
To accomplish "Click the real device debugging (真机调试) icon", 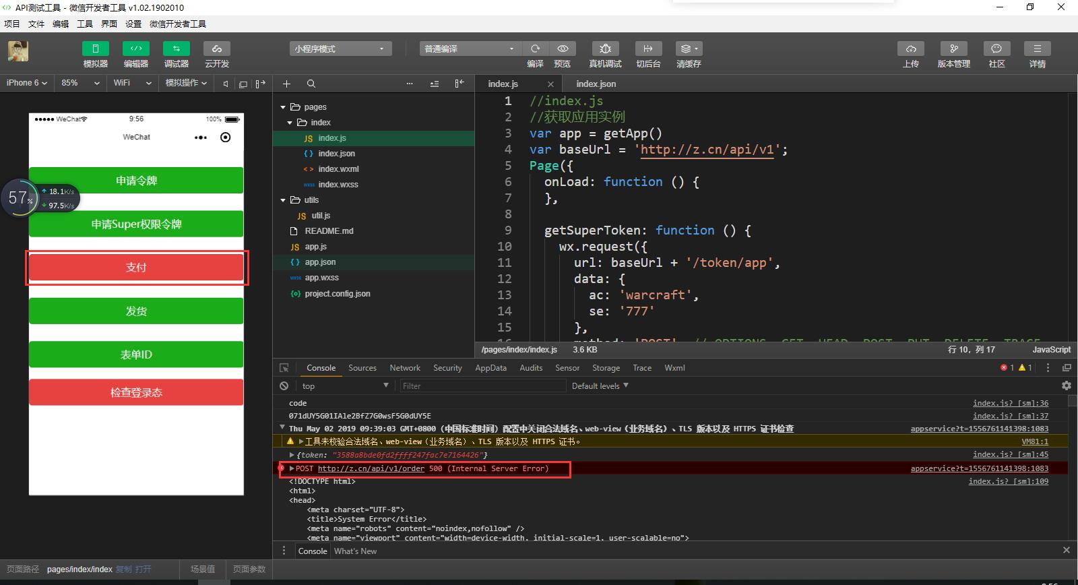I will [605, 49].
